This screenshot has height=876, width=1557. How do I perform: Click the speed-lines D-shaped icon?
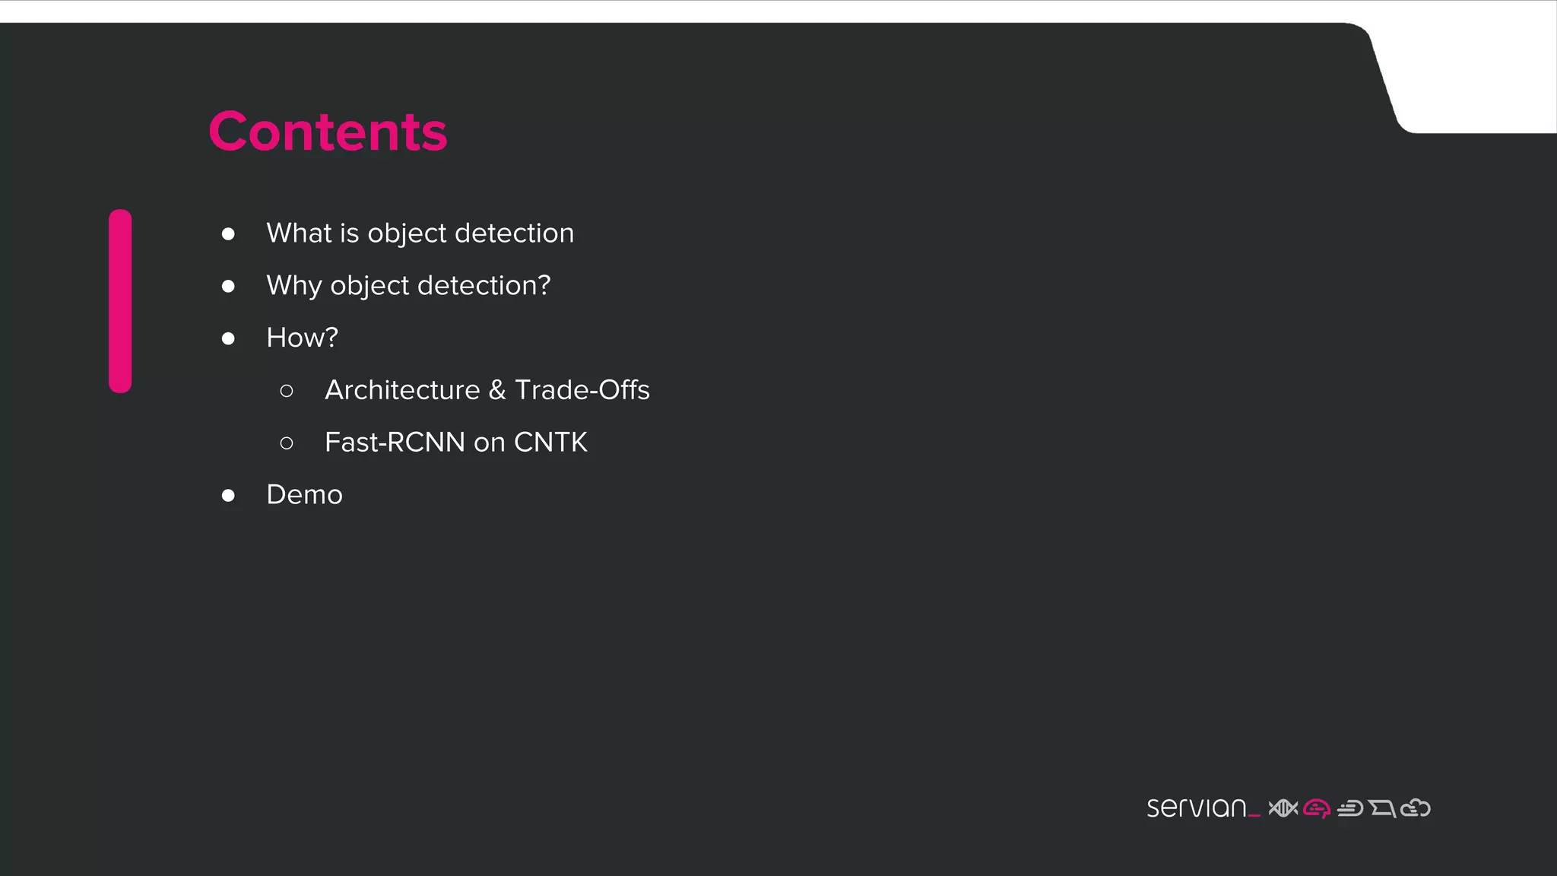[x=1350, y=808]
